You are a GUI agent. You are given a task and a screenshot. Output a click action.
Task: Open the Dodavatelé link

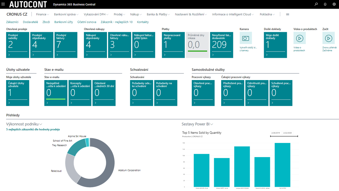pos(30,22)
